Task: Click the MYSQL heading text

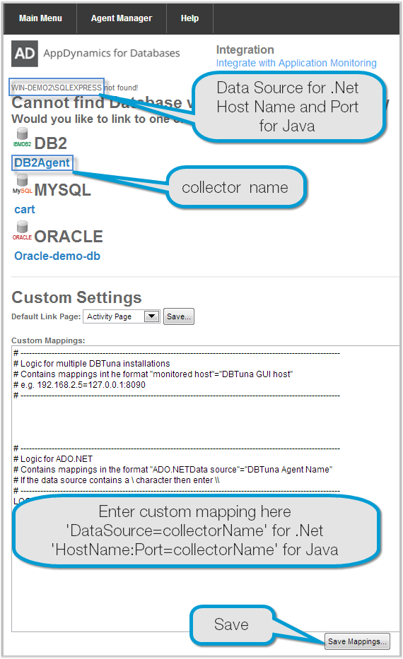Action: [63, 190]
